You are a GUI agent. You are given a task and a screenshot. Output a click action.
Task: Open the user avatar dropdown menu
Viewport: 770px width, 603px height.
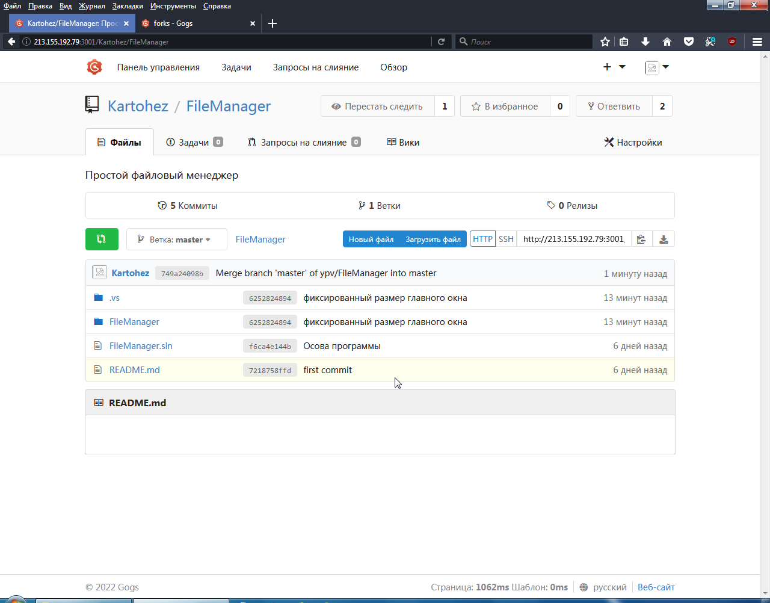(x=657, y=67)
